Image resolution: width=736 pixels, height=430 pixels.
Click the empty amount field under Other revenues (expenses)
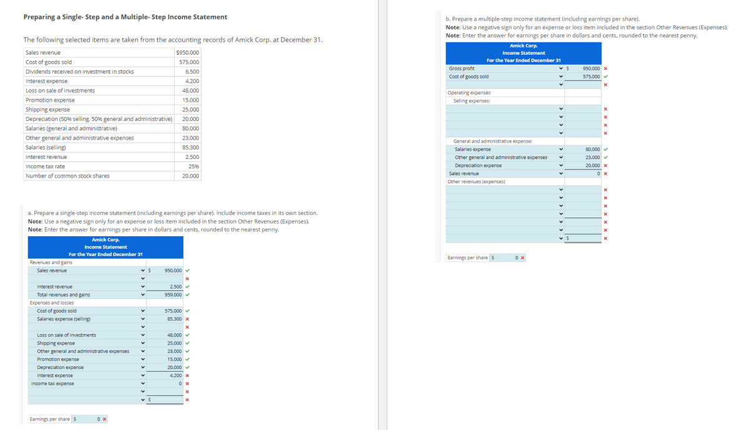584,189
